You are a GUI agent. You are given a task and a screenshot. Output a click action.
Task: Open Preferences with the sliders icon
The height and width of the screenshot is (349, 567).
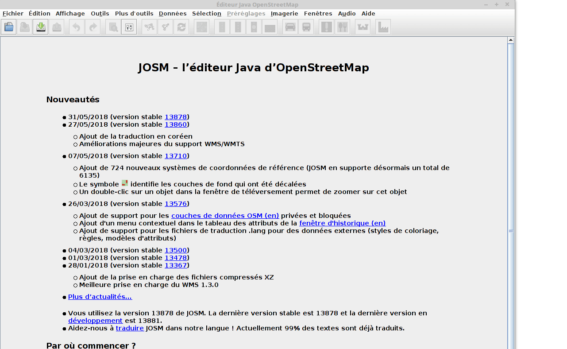pos(129,27)
